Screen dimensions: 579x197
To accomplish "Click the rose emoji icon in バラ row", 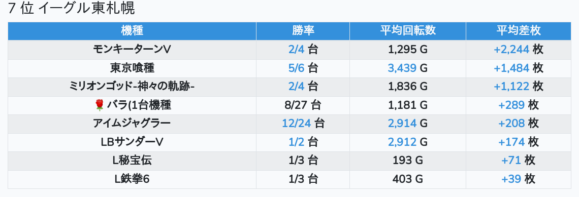I will (100, 105).
